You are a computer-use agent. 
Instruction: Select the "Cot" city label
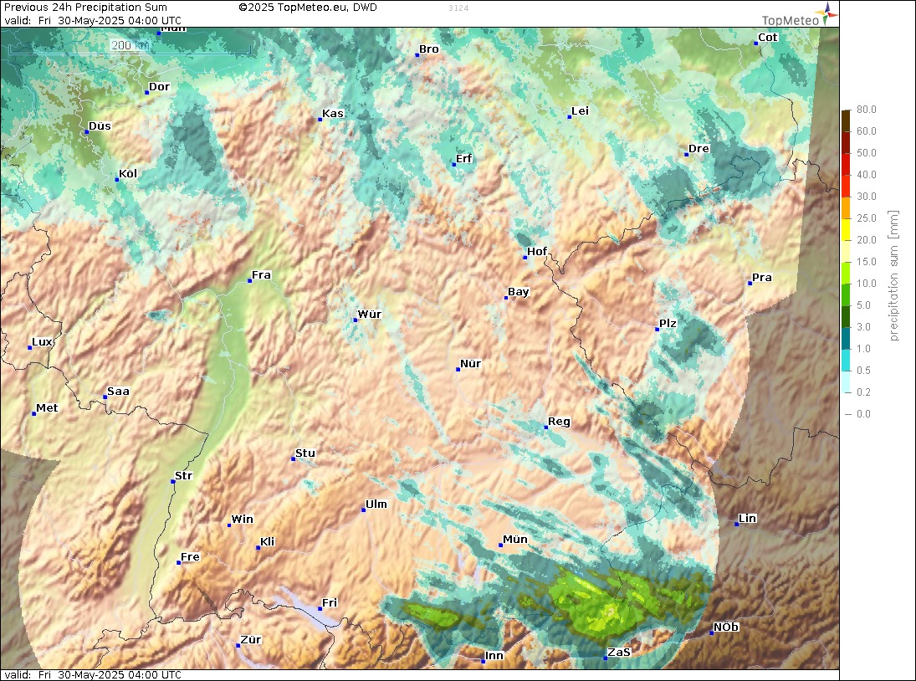(x=768, y=38)
